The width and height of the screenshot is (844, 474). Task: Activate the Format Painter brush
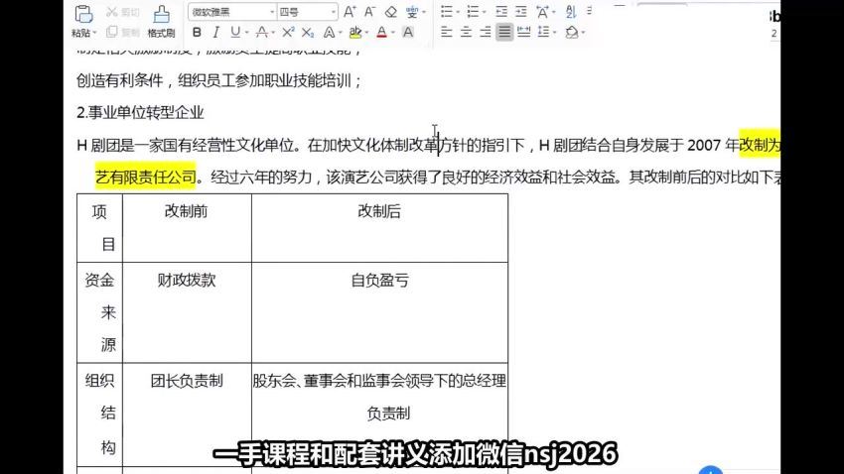161,14
